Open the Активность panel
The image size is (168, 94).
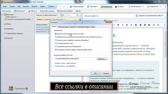pyautogui.click(x=106, y=7)
